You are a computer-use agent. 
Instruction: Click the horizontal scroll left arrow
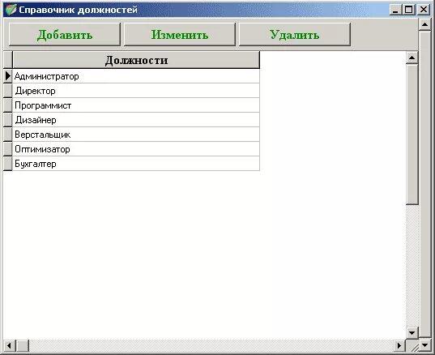coord(9,345)
